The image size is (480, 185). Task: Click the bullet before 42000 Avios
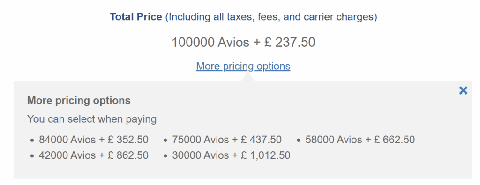(32, 156)
